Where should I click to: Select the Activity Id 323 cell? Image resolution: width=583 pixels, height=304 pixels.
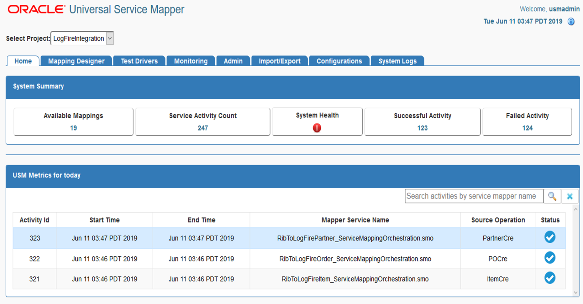(35, 238)
